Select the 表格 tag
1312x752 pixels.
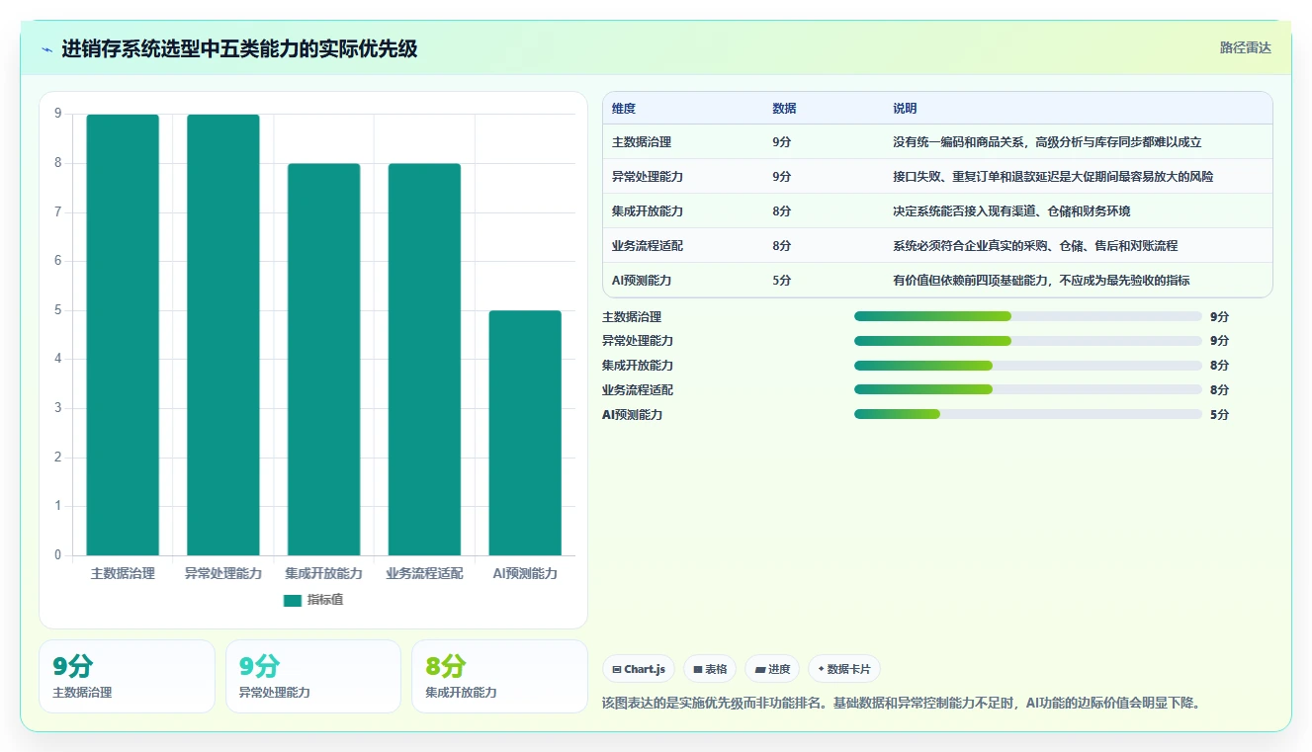pos(710,669)
